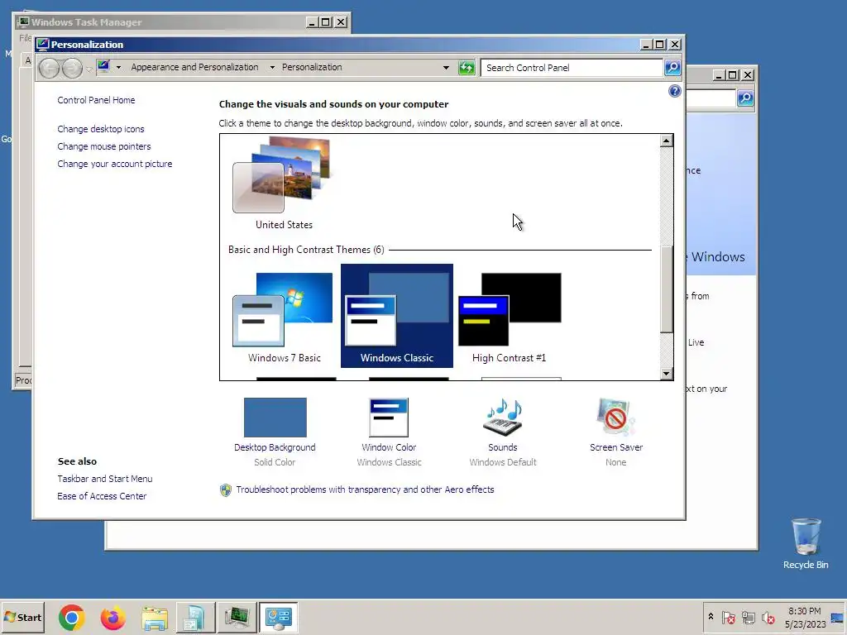Click the search icon in background window
847x635 pixels.
point(745,98)
